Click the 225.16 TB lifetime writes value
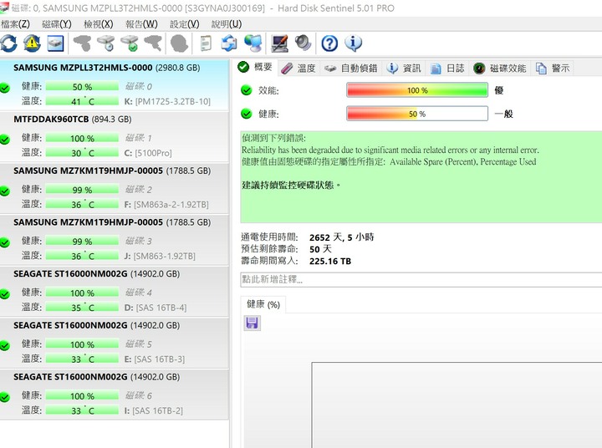This screenshot has width=602, height=448. pos(330,261)
